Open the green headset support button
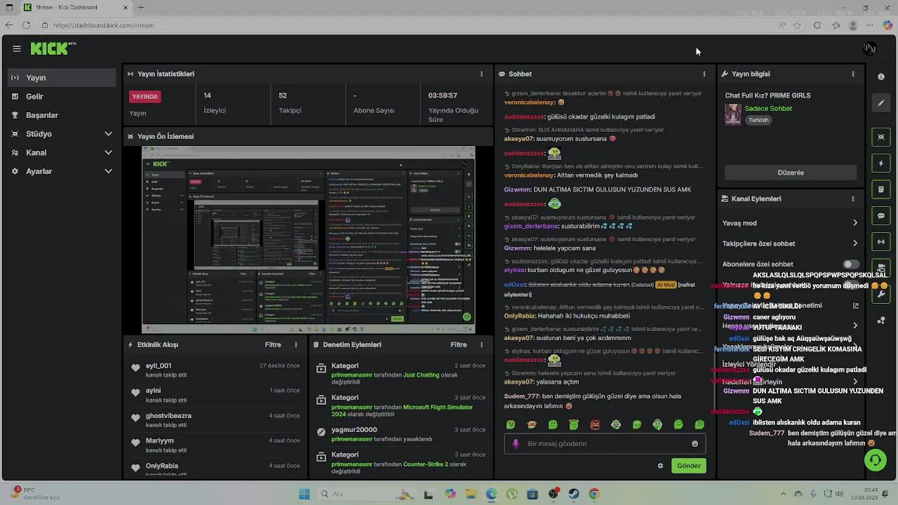 (x=875, y=459)
